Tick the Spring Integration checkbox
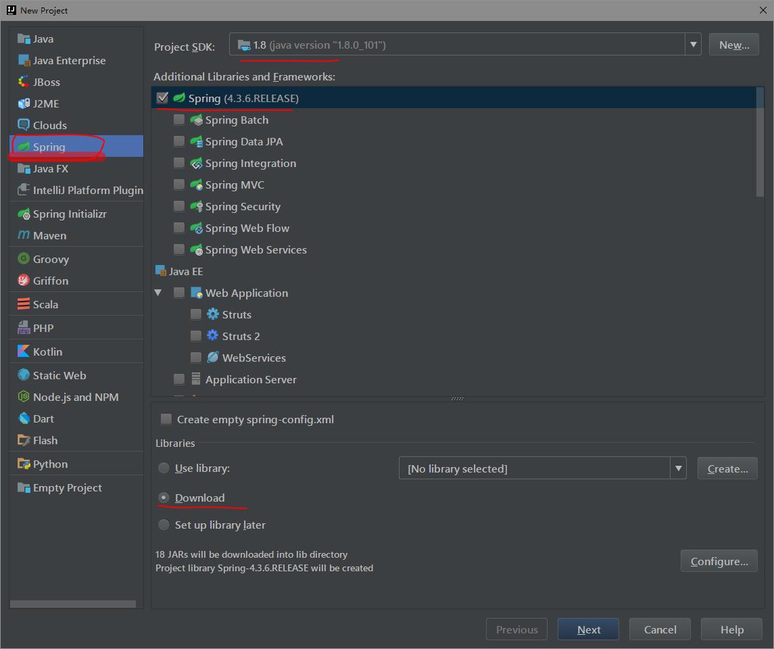 coord(179,163)
